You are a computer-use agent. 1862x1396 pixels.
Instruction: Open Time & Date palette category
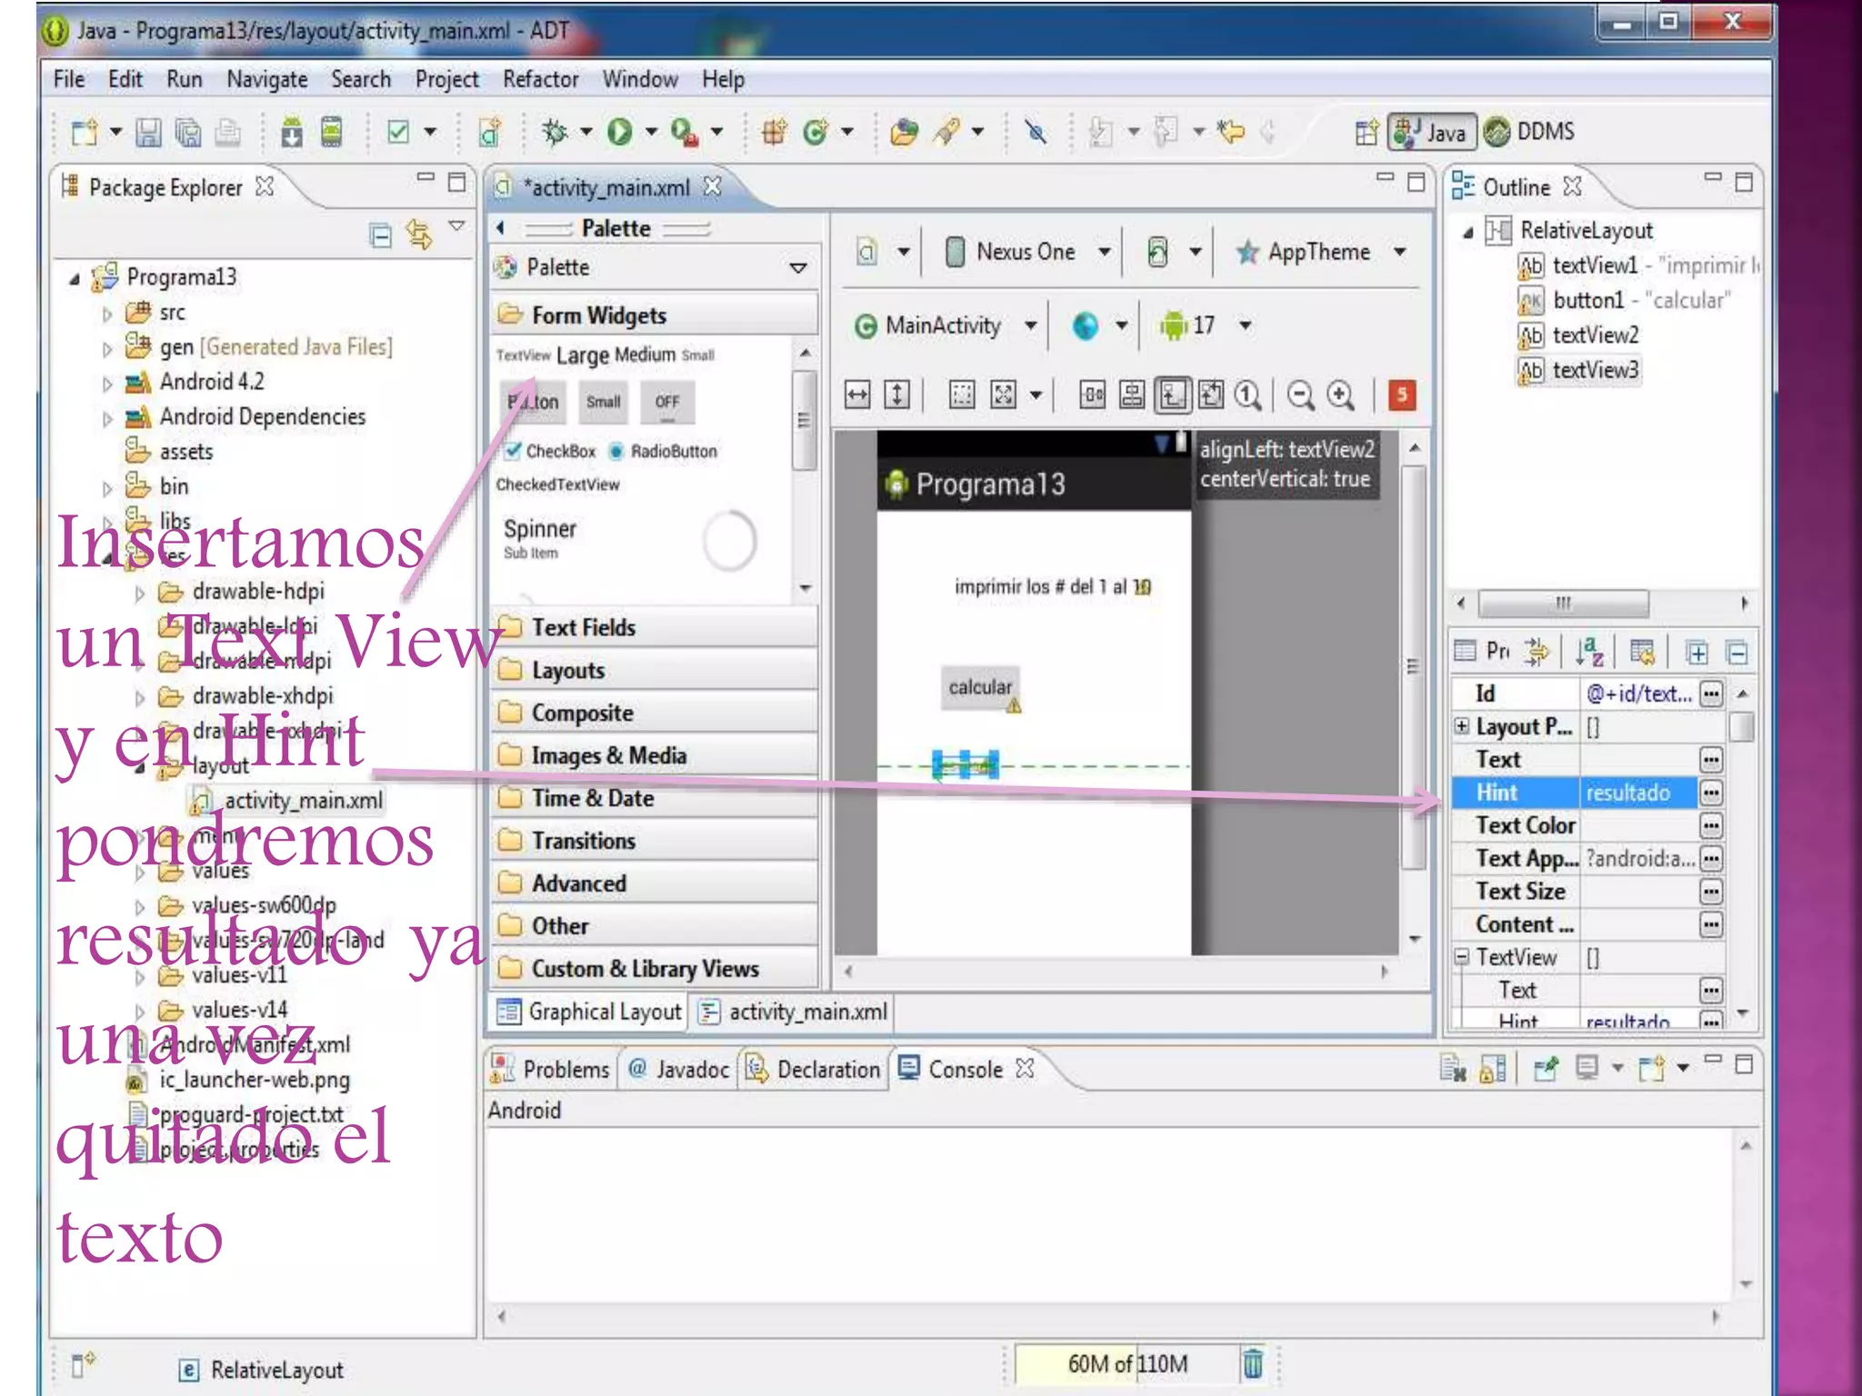[x=654, y=798]
